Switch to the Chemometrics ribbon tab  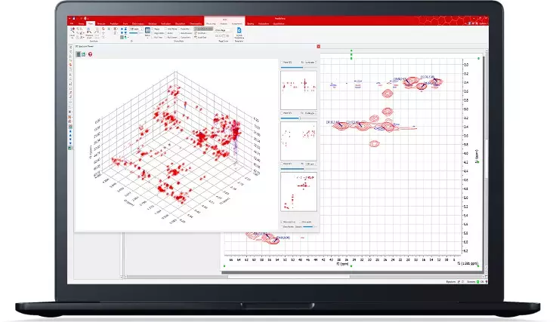tap(196, 23)
